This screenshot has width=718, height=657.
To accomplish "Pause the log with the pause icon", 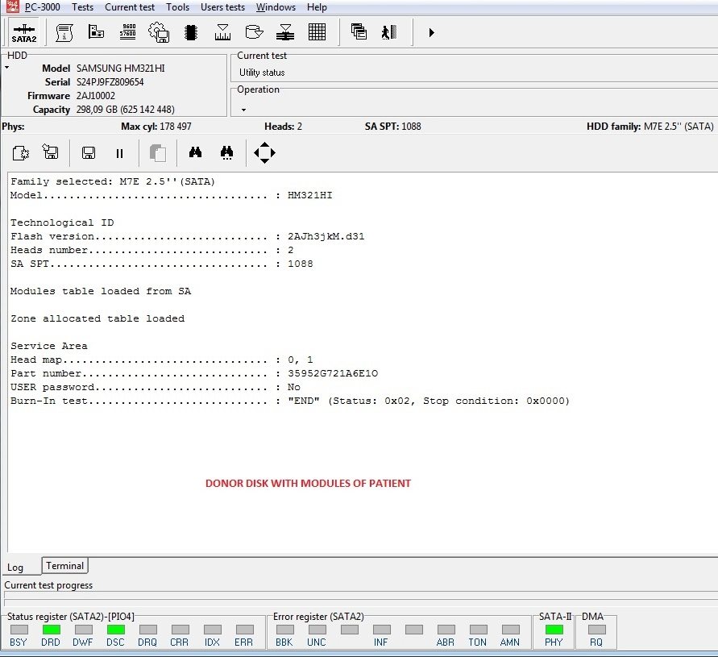I will [119, 153].
